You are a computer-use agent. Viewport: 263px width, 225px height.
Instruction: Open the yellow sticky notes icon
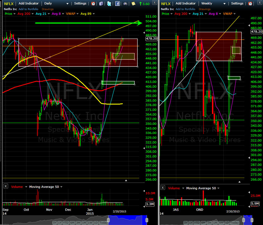[x=133, y=4]
